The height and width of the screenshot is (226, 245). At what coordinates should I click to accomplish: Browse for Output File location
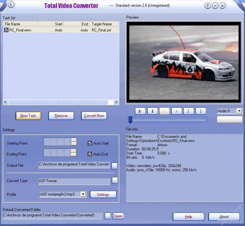pyautogui.click(x=115, y=166)
